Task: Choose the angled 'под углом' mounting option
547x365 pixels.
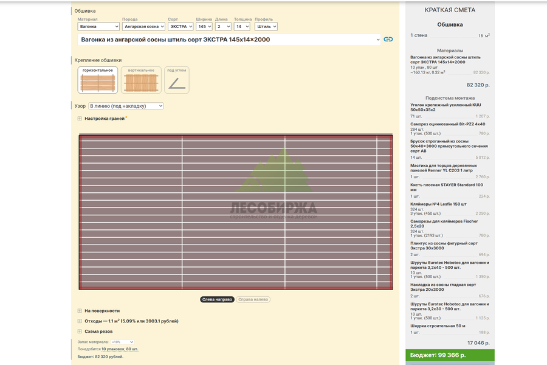Action: click(177, 80)
